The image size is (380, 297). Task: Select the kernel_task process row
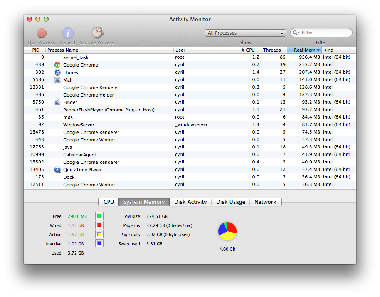[190, 57]
